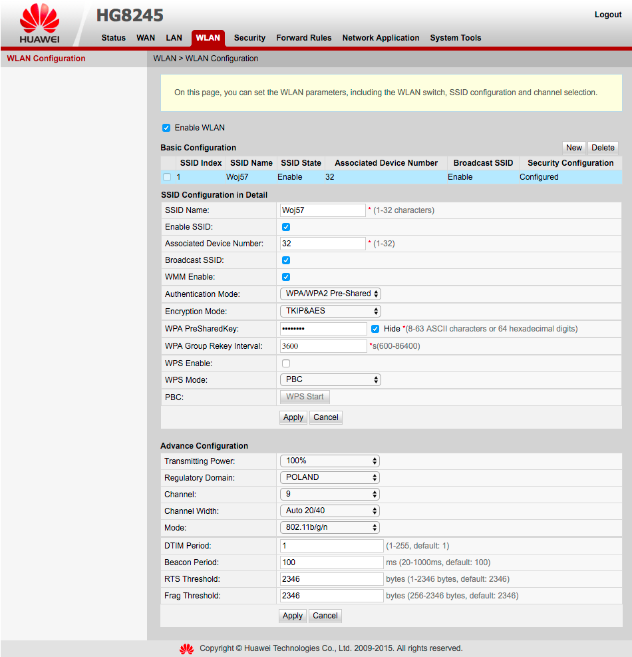632x657 pixels.
Task: Select the SSID index 1 row checkbox
Action: (167, 177)
